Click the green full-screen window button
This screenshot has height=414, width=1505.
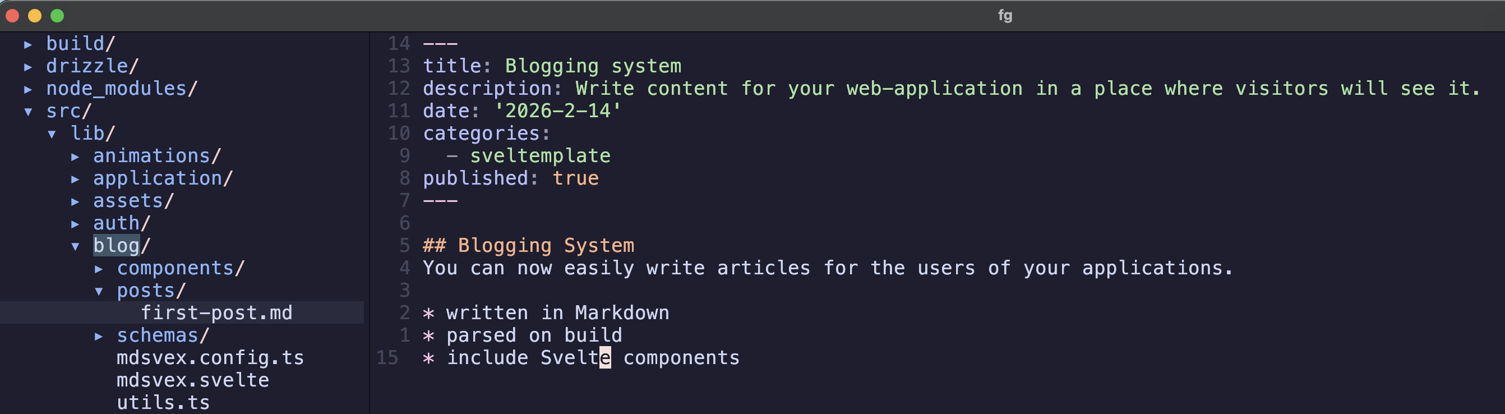[x=56, y=16]
